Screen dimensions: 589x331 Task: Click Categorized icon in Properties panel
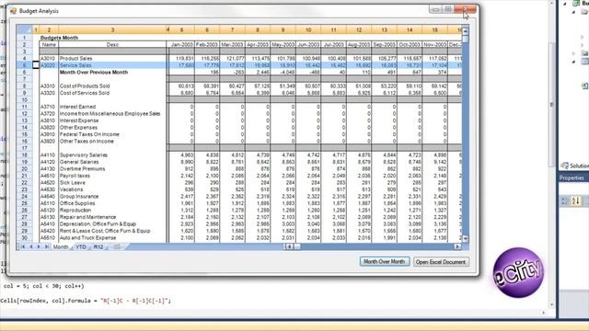(x=564, y=201)
